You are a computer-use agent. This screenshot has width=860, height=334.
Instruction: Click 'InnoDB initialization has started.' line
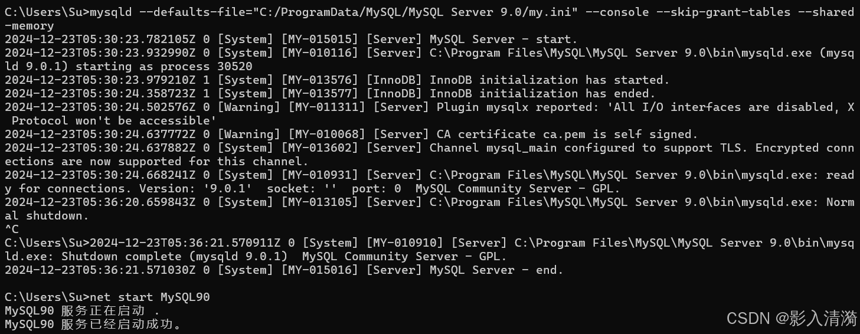coord(550,80)
